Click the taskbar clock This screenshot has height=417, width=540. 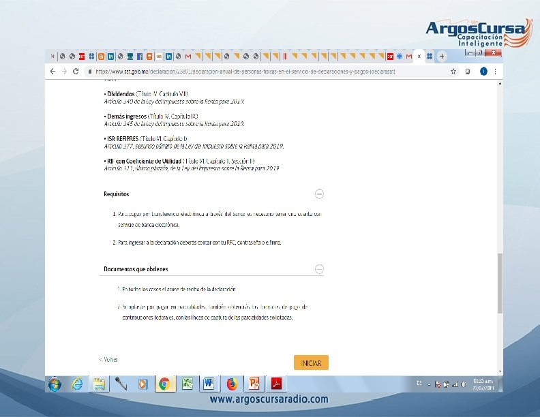pyautogui.click(x=483, y=384)
